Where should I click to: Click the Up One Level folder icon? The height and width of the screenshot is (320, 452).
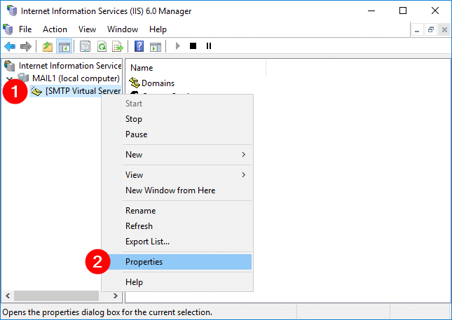point(48,46)
